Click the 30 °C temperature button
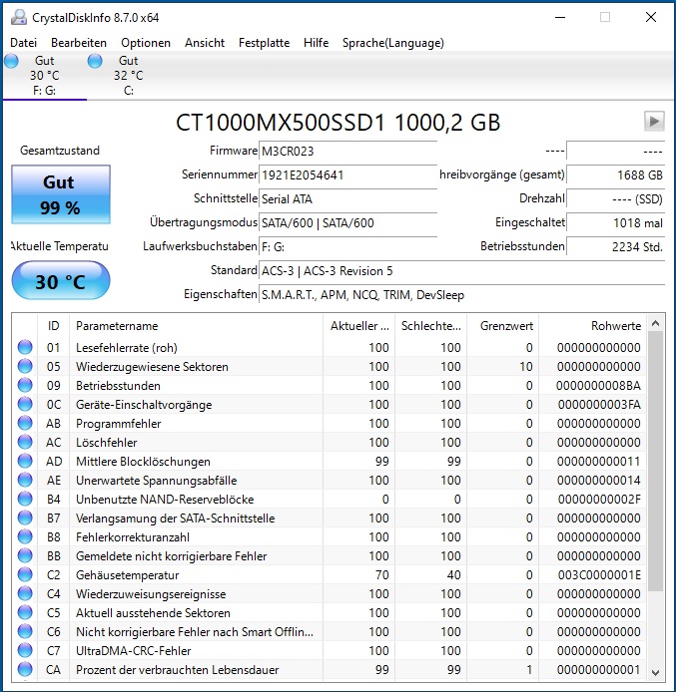This screenshot has height=692, width=676. (x=61, y=281)
